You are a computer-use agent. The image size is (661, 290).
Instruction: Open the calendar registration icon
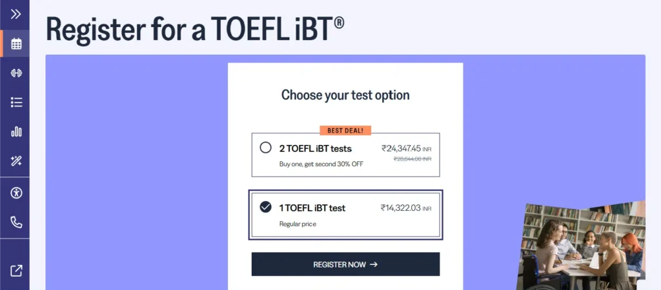[16, 44]
